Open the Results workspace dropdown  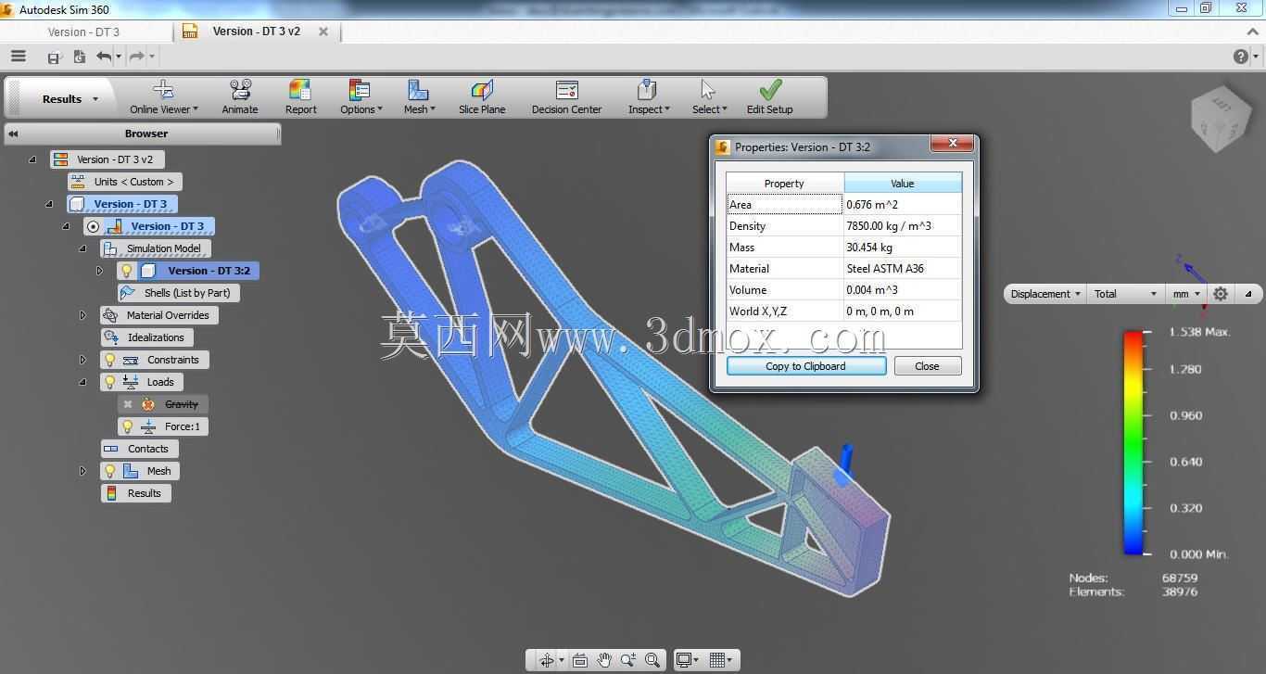point(70,99)
